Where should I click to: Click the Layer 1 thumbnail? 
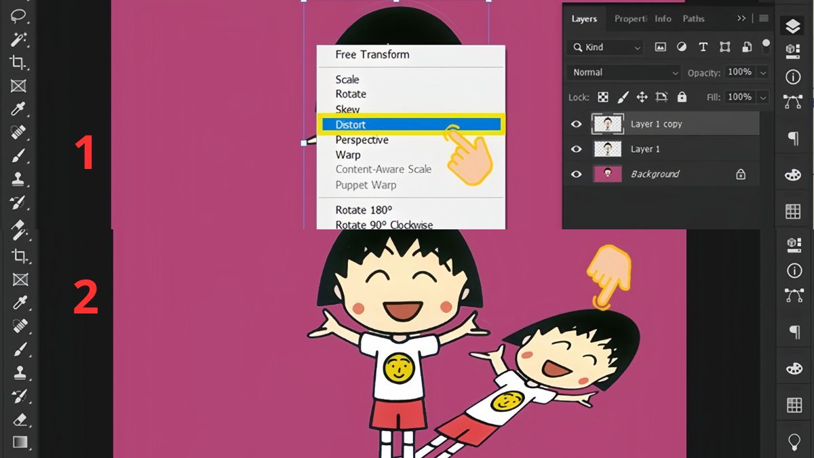pos(608,149)
